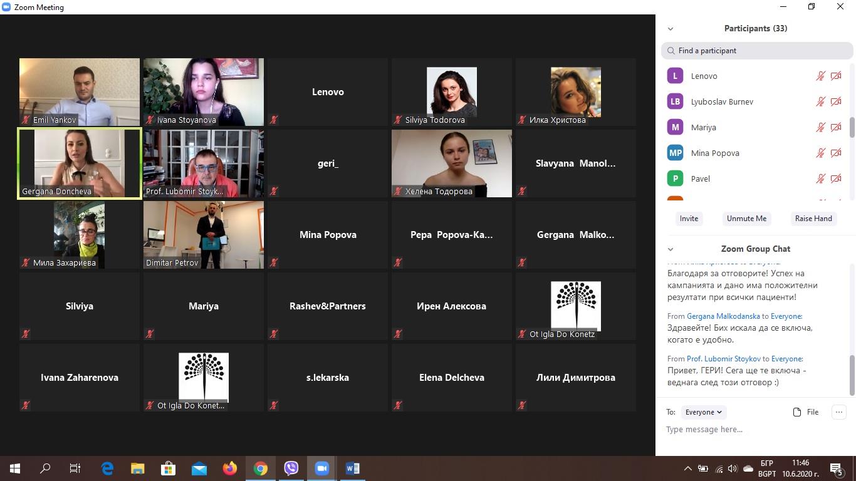Click the File attachment icon in chat
The width and height of the screenshot is (856, 481).
(x=797, y=412)
